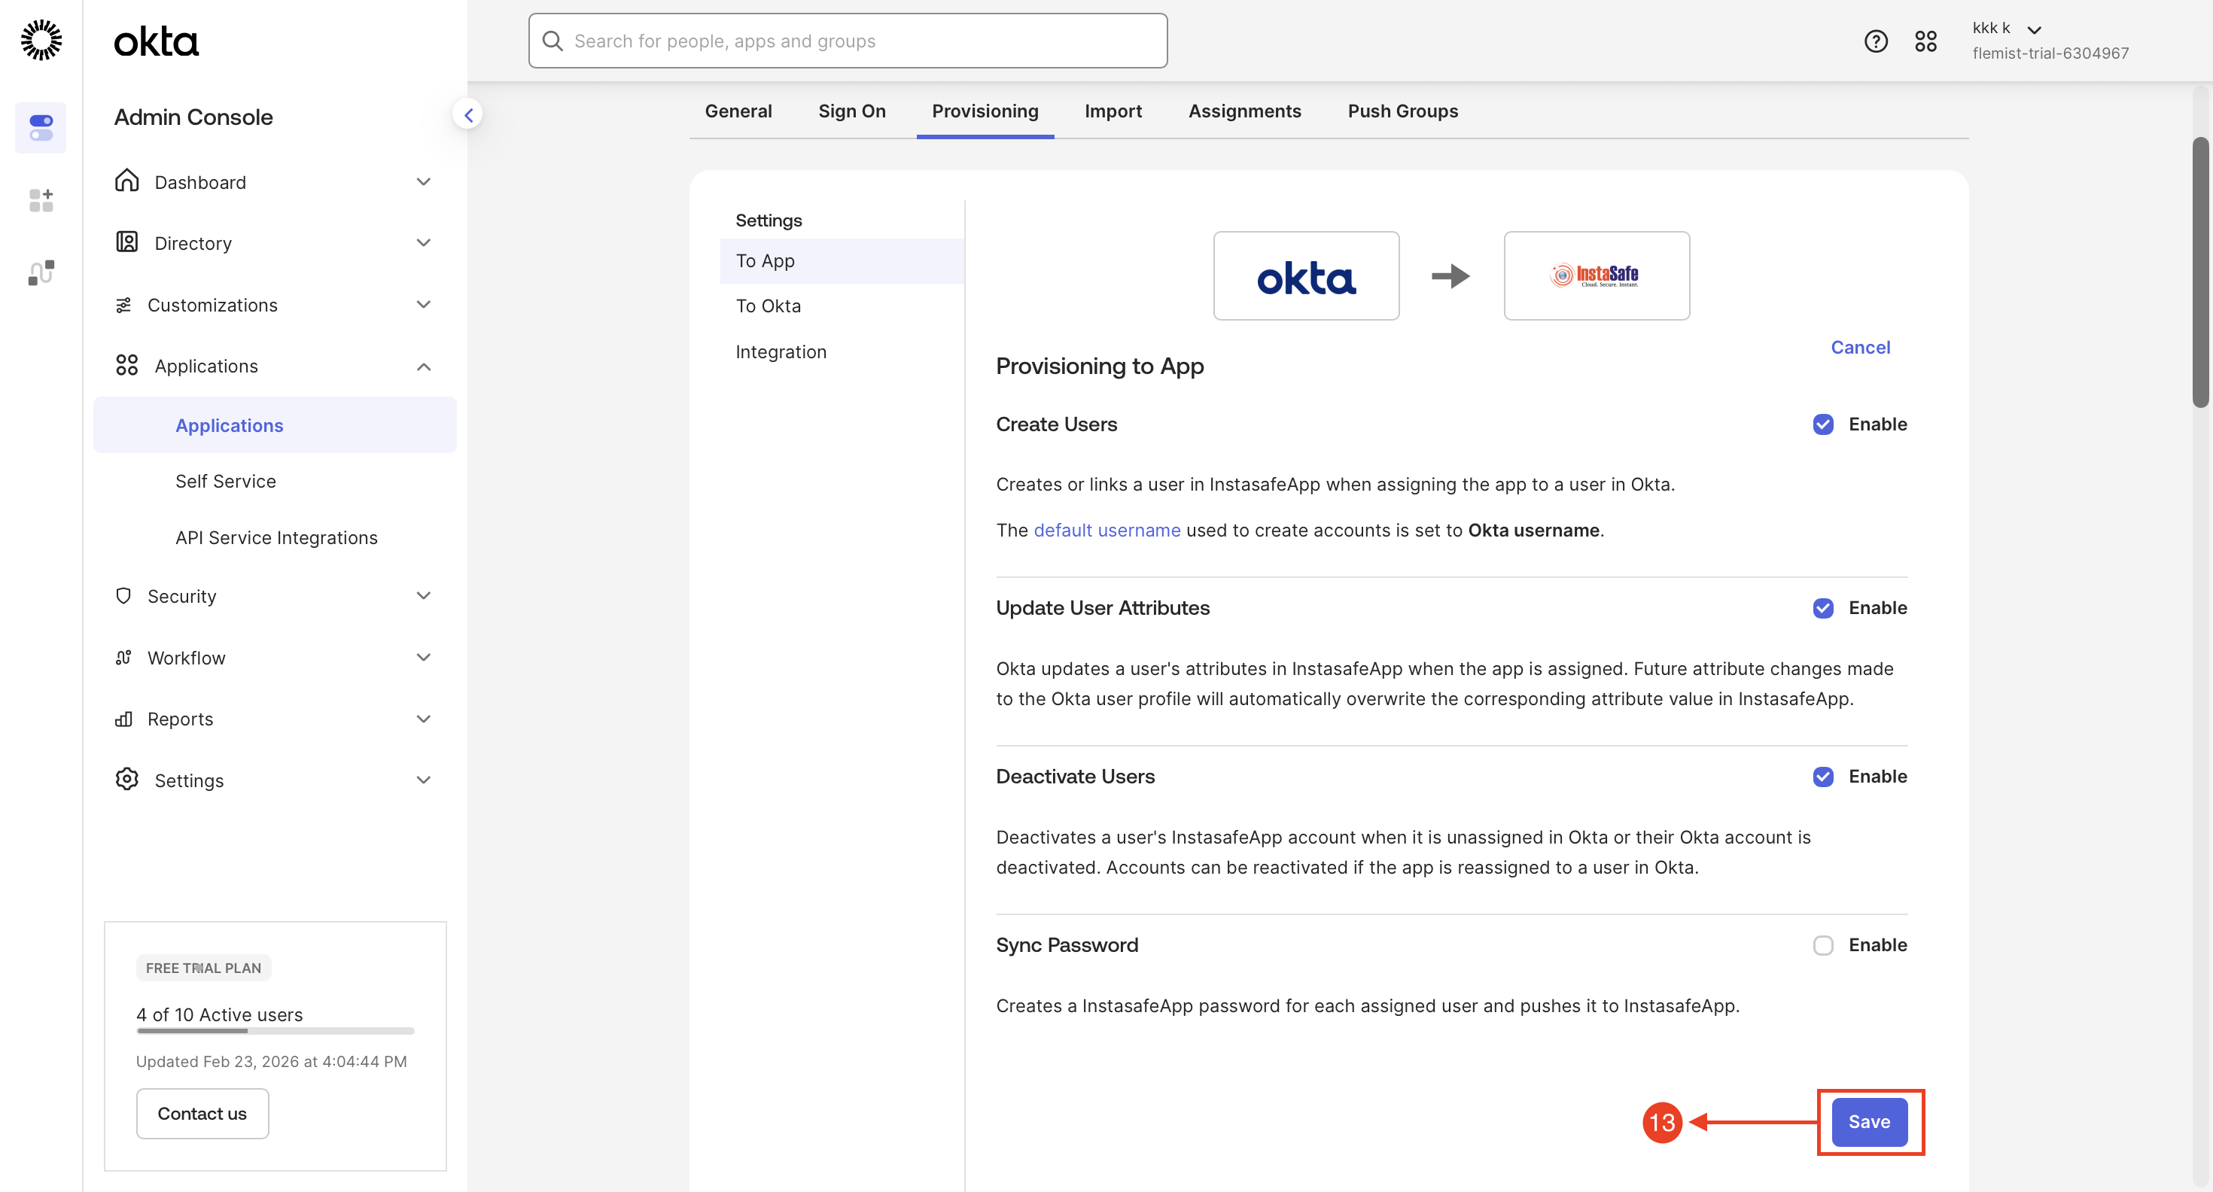
Task: Select To Okta in Settings list
Action: point(768,306)
